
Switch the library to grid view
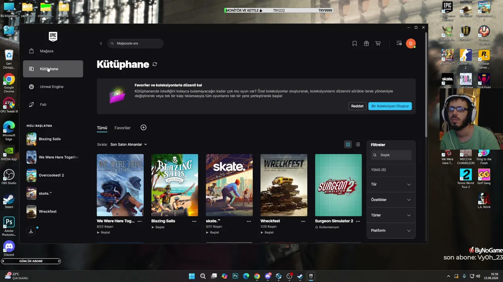[348, 145]
